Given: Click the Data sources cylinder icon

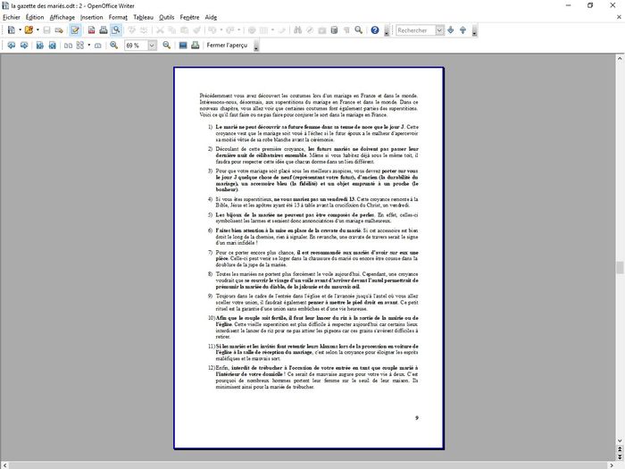Looking at the screenshot, I should (335, 29).
